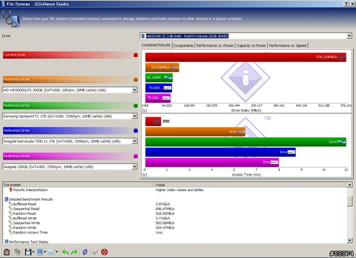Select the Sequential Read row
The width and height of the screenshot is (356, 258).
pos(175,209)
